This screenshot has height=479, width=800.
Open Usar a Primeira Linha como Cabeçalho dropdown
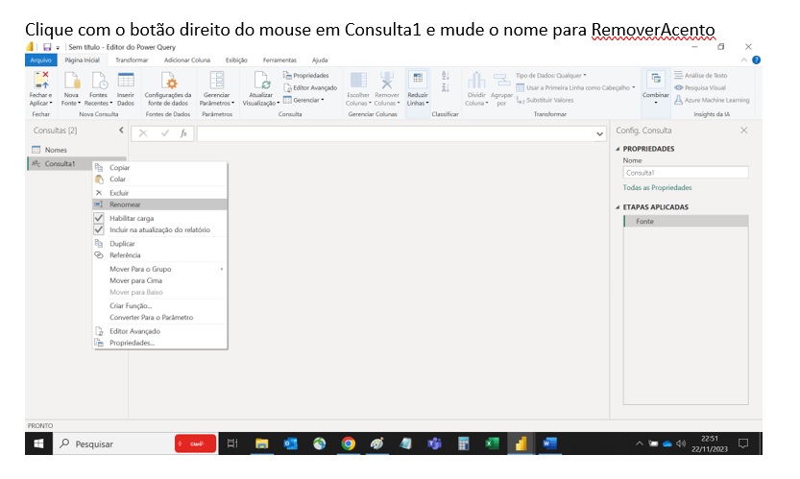pos(575,87)
